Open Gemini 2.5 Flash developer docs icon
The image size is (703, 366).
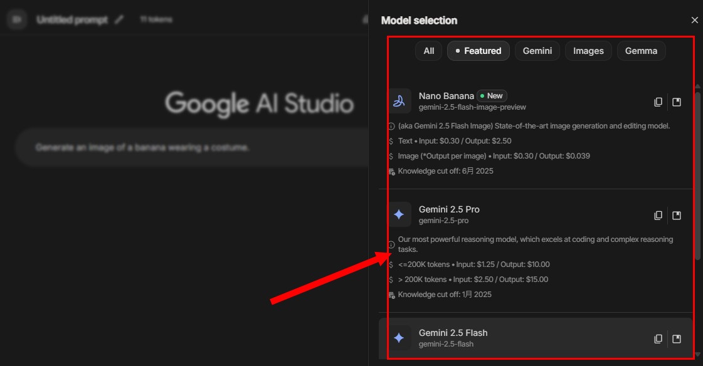point(677,339)
